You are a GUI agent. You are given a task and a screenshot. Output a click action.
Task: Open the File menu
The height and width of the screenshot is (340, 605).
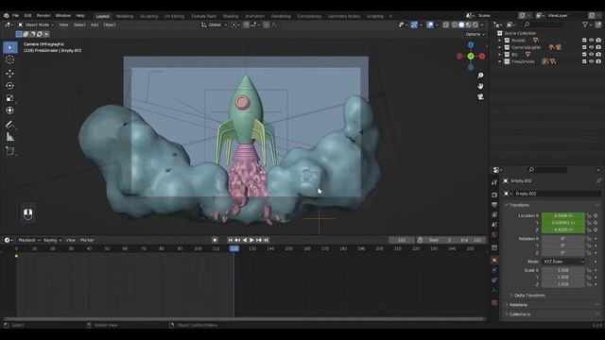15,16
